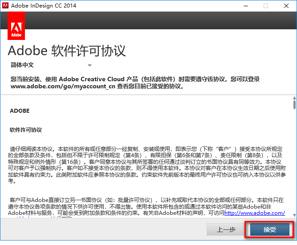This screenshot has width=297, height=245.
Task: Click the language dropdown arrow
Action: [90, 65]
